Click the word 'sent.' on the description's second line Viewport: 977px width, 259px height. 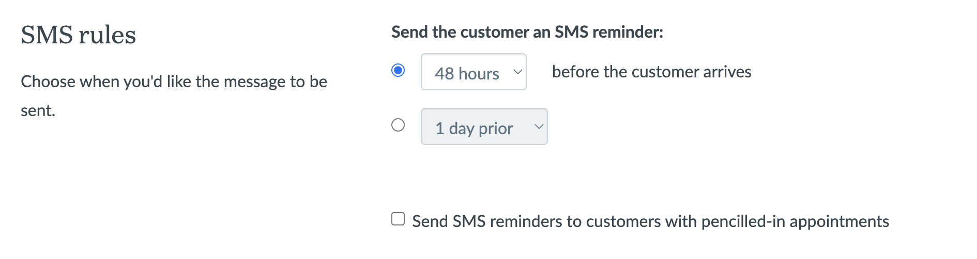pos(38,110)
